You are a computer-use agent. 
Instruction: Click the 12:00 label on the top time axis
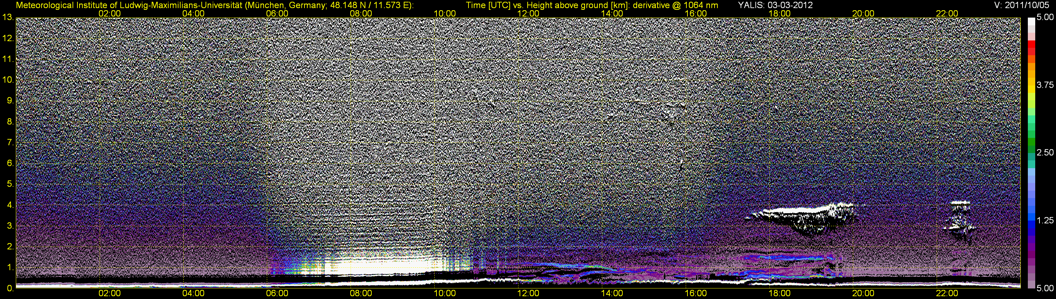click(x=528, y=13)
